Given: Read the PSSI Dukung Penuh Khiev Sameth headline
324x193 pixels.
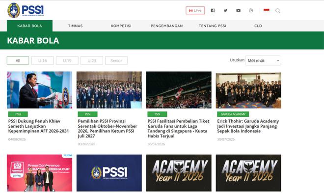Looking at the screenshot, I should tap(38, 126).
